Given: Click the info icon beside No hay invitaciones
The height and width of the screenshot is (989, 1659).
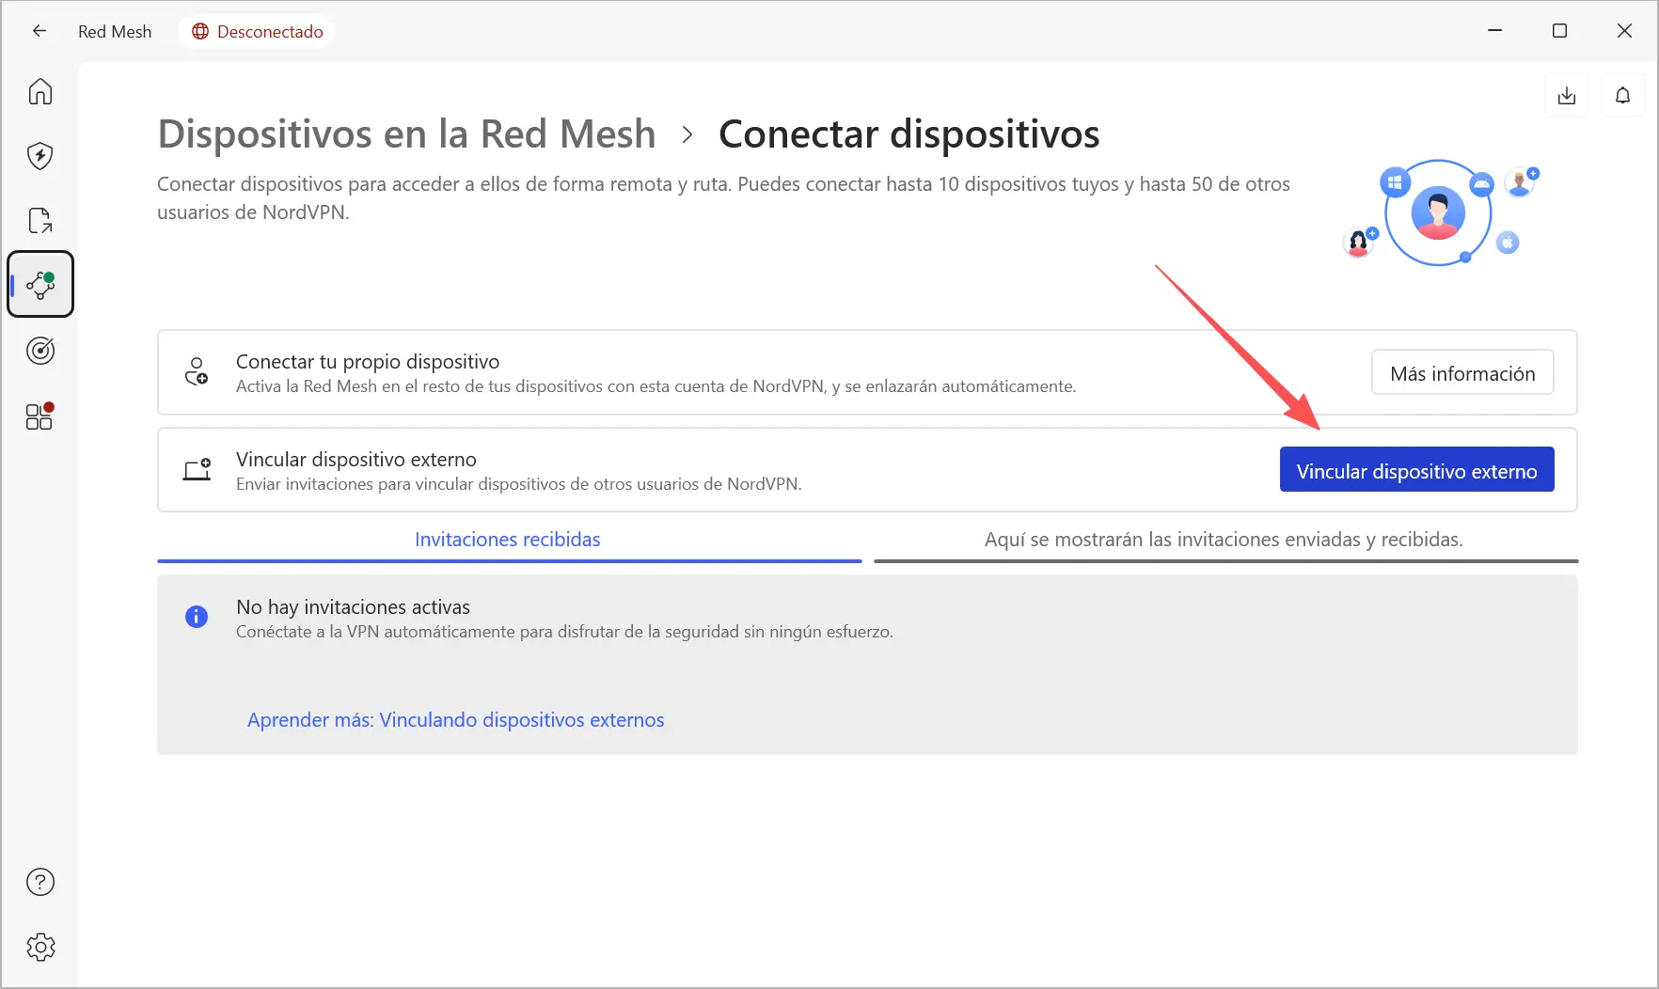Looking at the screenshot, I should click(x=197, y=617).
